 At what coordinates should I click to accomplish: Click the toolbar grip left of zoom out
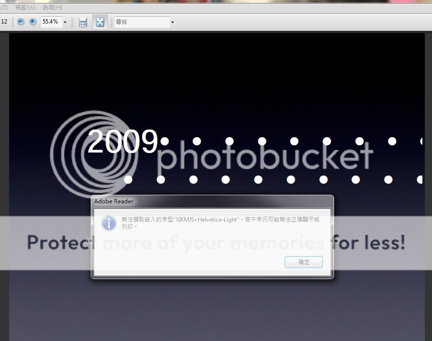tap(13, 22)
